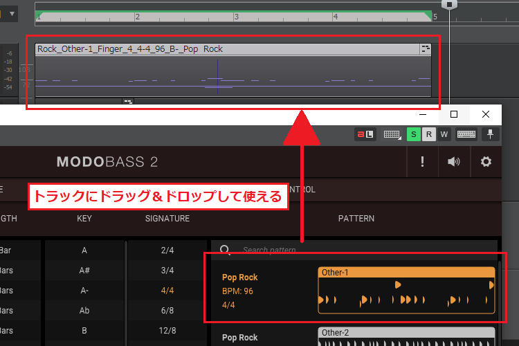Click the red aL plugin toolbar icon
The height and width of the screenshot is (346, 519).
365,134
